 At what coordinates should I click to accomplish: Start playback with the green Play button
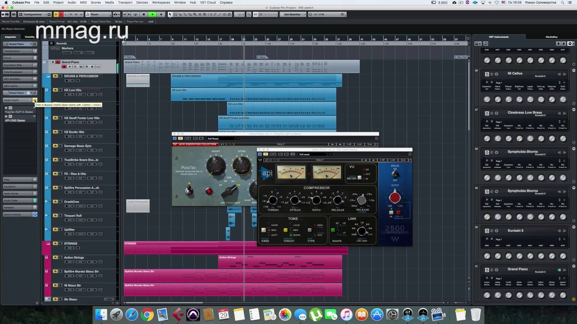tap(152, 14)
